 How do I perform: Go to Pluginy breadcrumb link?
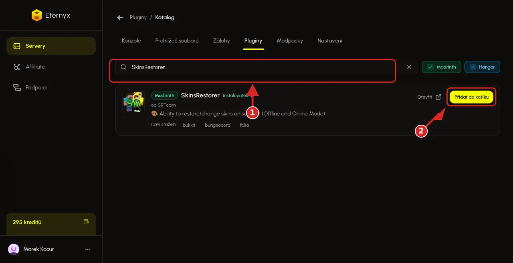pyautogui.click(x=138, y=18)
